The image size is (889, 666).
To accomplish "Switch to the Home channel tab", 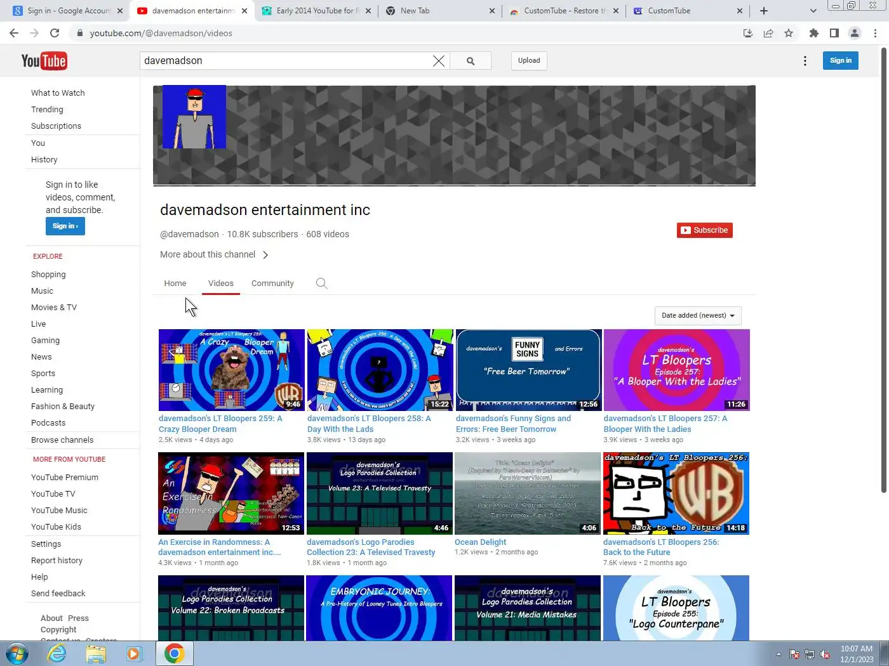I will pyautogui.click(x=175, y=284).
